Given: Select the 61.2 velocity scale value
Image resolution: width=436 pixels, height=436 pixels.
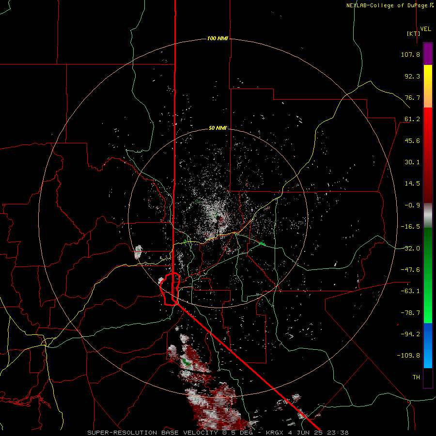Looking at the screenshot, I should pyautogui.click(x=412, y=119).
